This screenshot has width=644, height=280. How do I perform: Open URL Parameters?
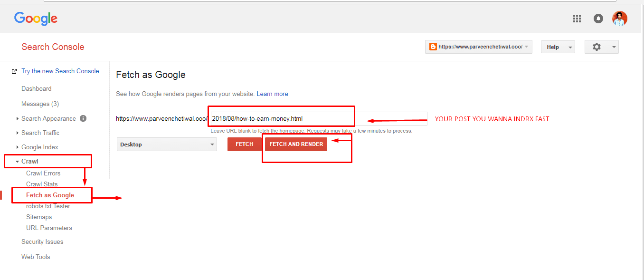pyautogui.click(x=49, y=228)
